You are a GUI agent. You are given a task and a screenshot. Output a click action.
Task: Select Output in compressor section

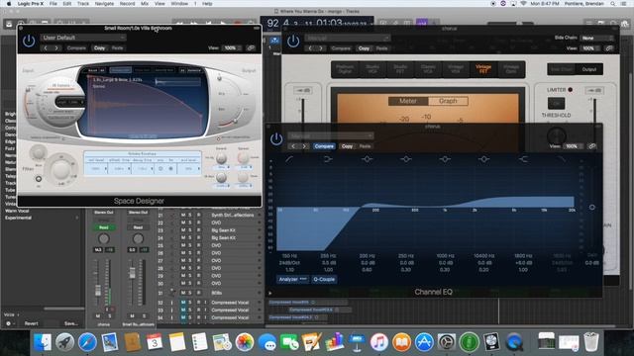coord(589,69)
